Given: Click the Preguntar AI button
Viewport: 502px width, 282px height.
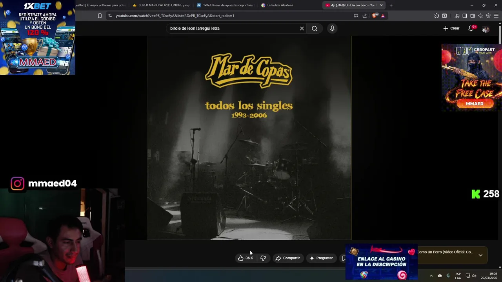Looking at the screenshot, I should [x=321, y=258].
